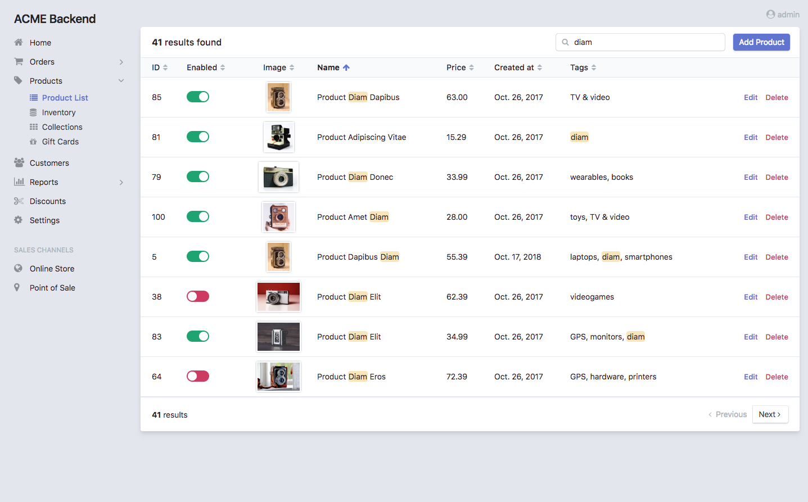Expand the Reports submenu chevron

121,182
